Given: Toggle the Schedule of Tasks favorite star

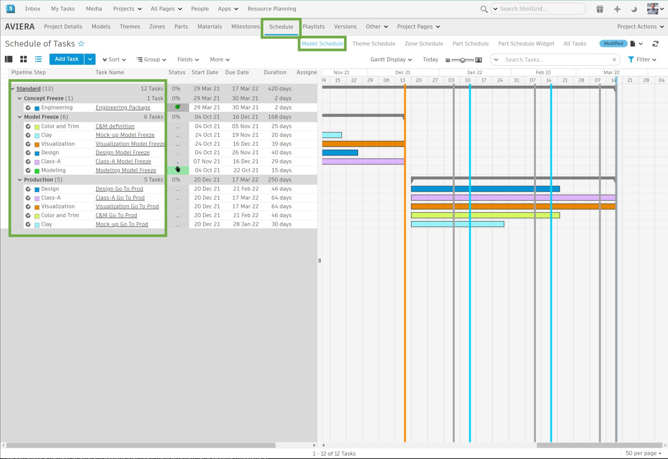Looking at the screenshot, I should click(81, 43).
